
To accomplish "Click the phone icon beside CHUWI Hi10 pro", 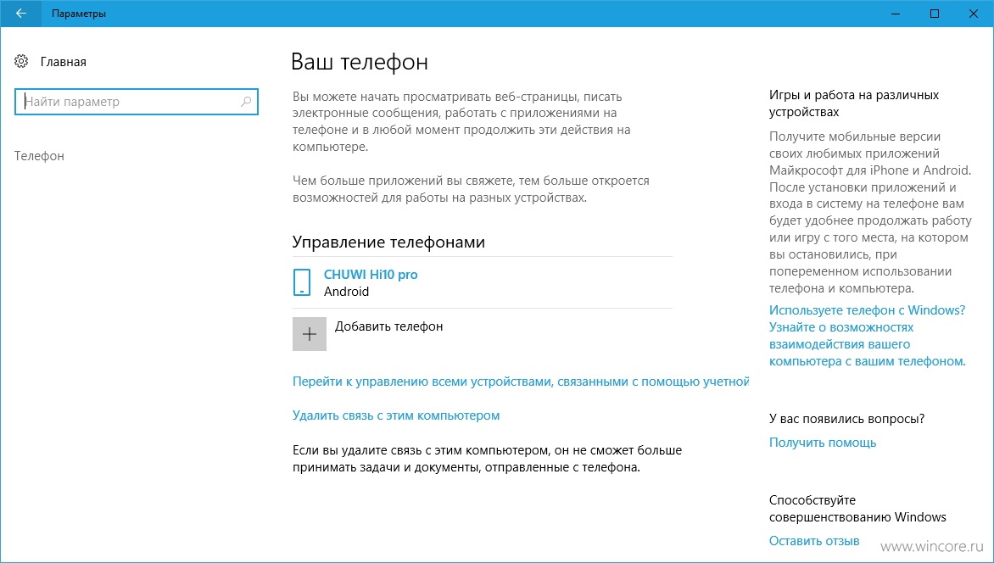I will tap(303, 282).
